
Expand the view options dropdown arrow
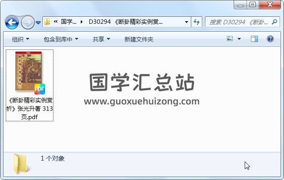click(239, 39)
